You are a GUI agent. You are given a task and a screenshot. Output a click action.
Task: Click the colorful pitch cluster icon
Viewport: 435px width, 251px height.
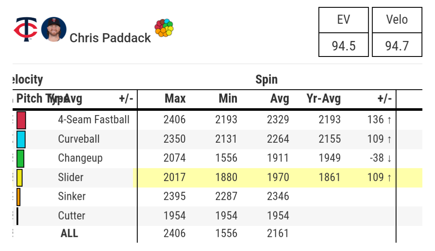click(x=164, y=28)
